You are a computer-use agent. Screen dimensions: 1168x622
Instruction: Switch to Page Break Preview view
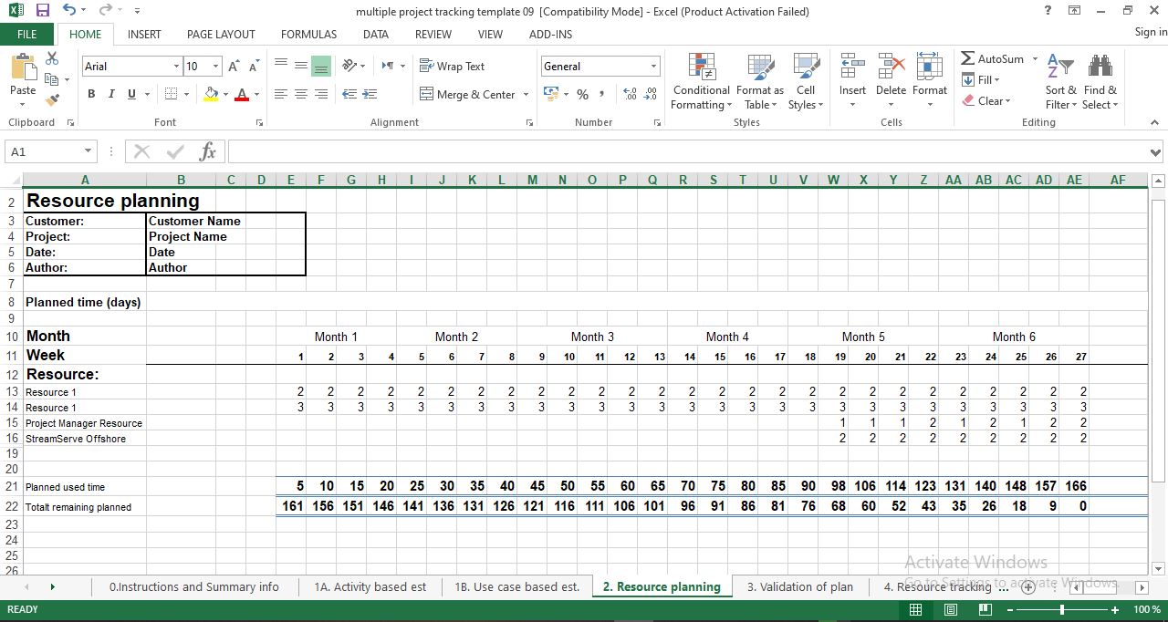click(x=985, y=608)
